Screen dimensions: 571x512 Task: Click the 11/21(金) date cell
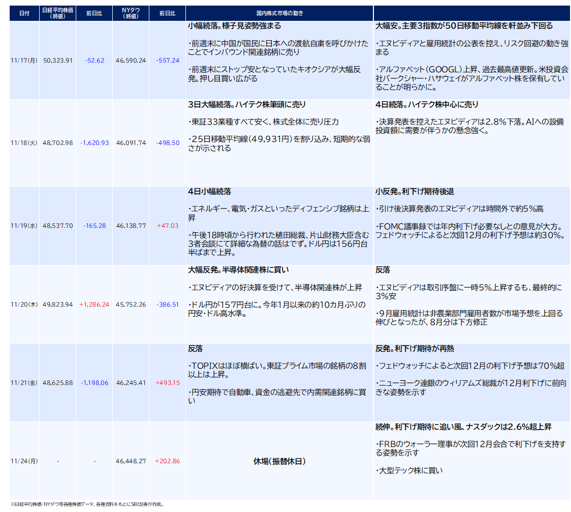[24, 382]
